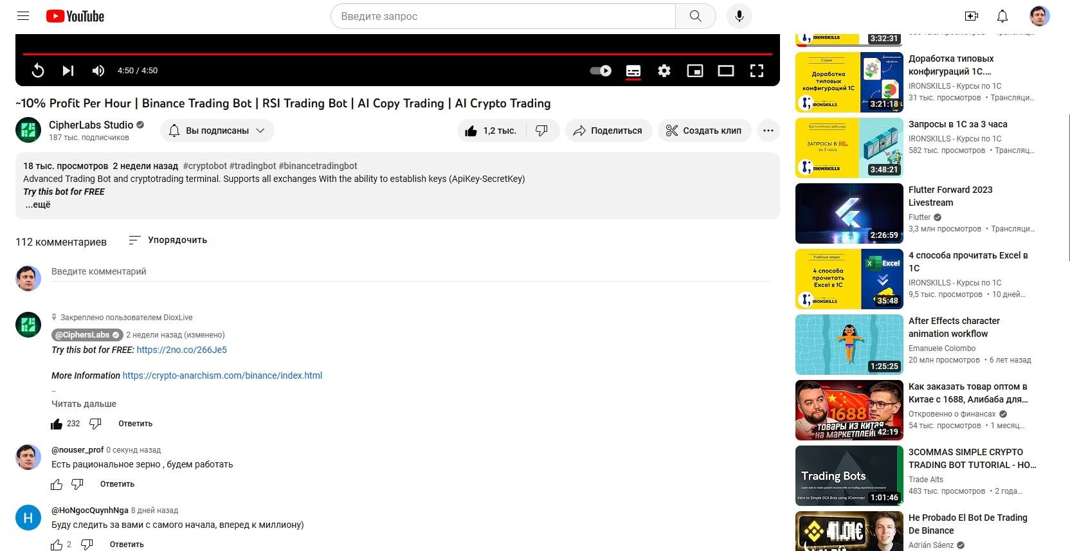Open more actions three-dot menu

(x=768, y=131)
